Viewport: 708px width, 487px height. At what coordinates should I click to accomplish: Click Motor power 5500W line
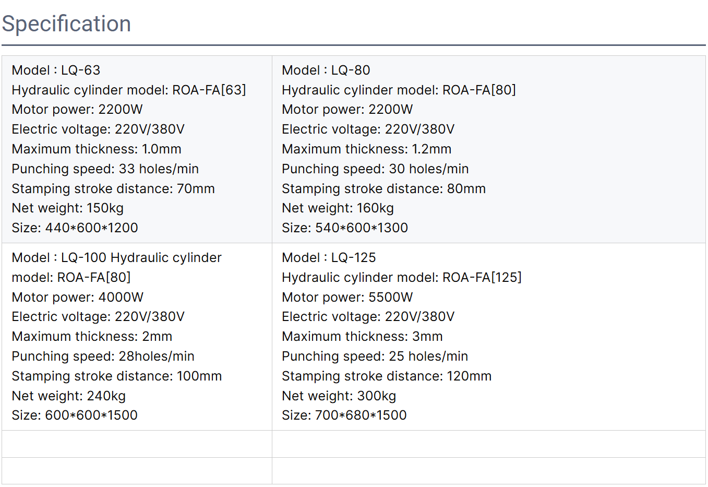pyautogui.click(x=347, y=298)
